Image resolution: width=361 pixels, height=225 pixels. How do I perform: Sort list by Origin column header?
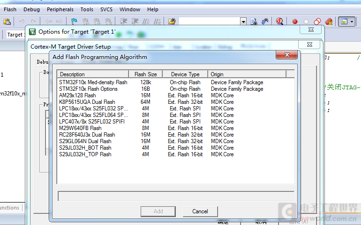[247, 74]
